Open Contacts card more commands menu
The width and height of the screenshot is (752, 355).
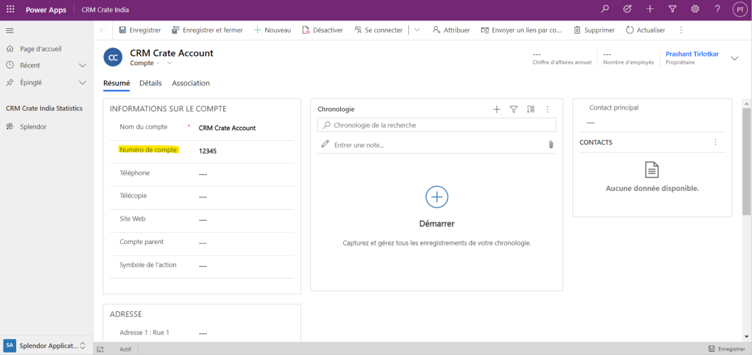pyautogui.click(x=715, y=142)
